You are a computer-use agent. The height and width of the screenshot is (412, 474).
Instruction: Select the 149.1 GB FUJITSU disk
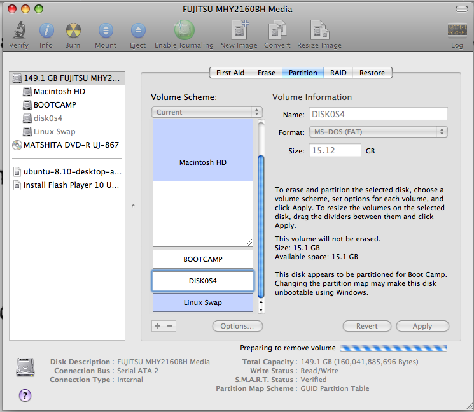point(67,78)
